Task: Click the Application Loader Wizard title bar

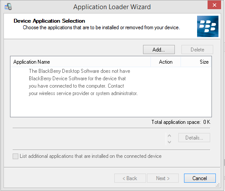Action: coord(112,7)
